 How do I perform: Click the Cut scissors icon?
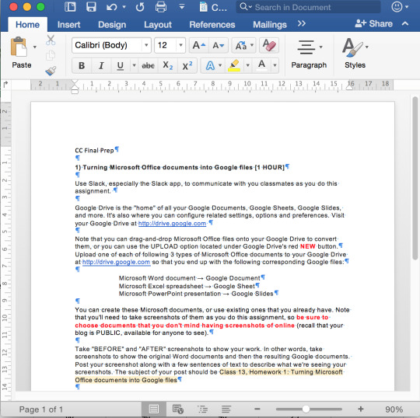click(51, 40)
